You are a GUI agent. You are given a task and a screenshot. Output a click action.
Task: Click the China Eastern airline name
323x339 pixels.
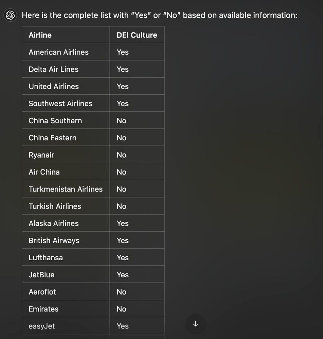(52, 138)
